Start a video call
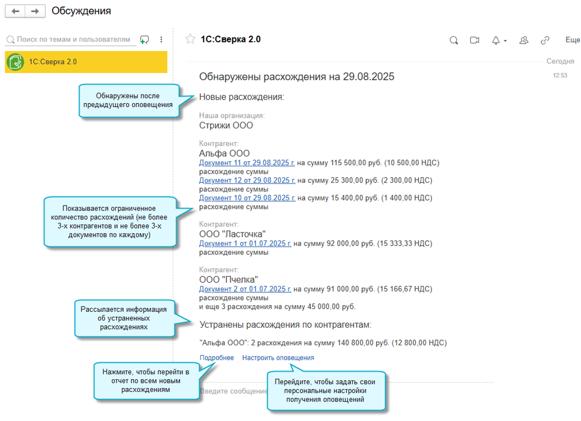This screenshot has height=421, width=581. [x=474, y=41]
